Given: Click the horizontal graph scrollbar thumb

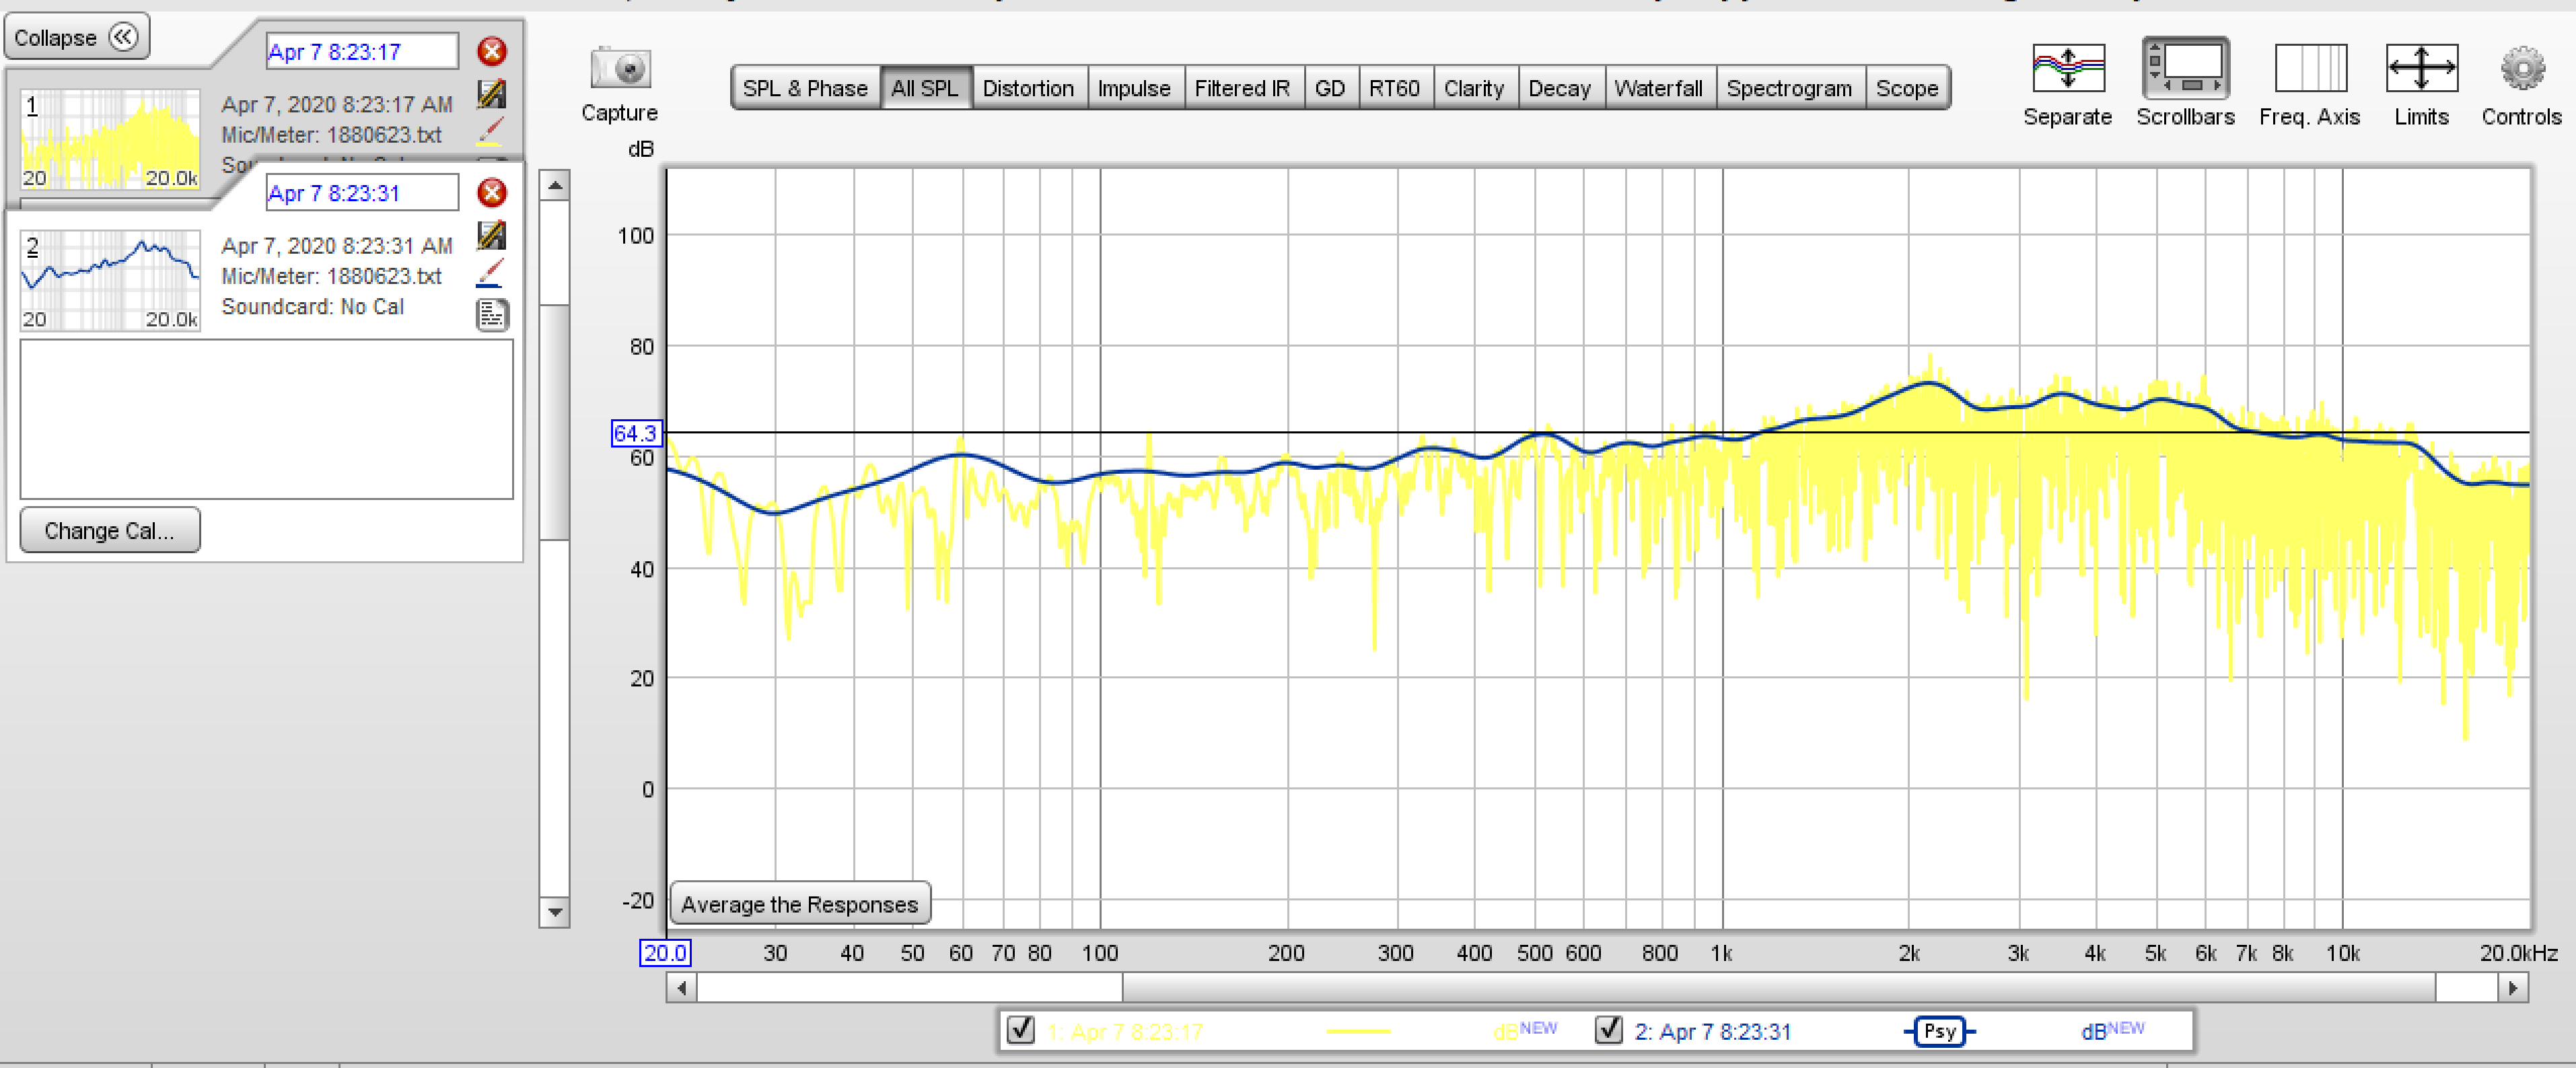Looking at the screenshot, I should click(1779, 988).
